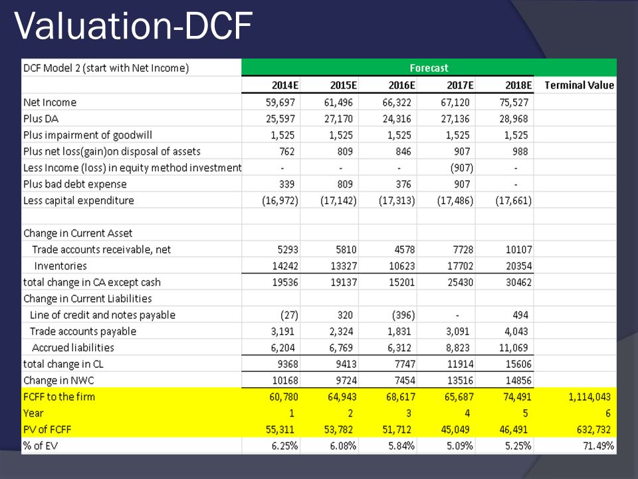Select Plus DA value 28,968
Image resolution: width=638 pixels, height=479 pixels.
[x=514, y=118]
